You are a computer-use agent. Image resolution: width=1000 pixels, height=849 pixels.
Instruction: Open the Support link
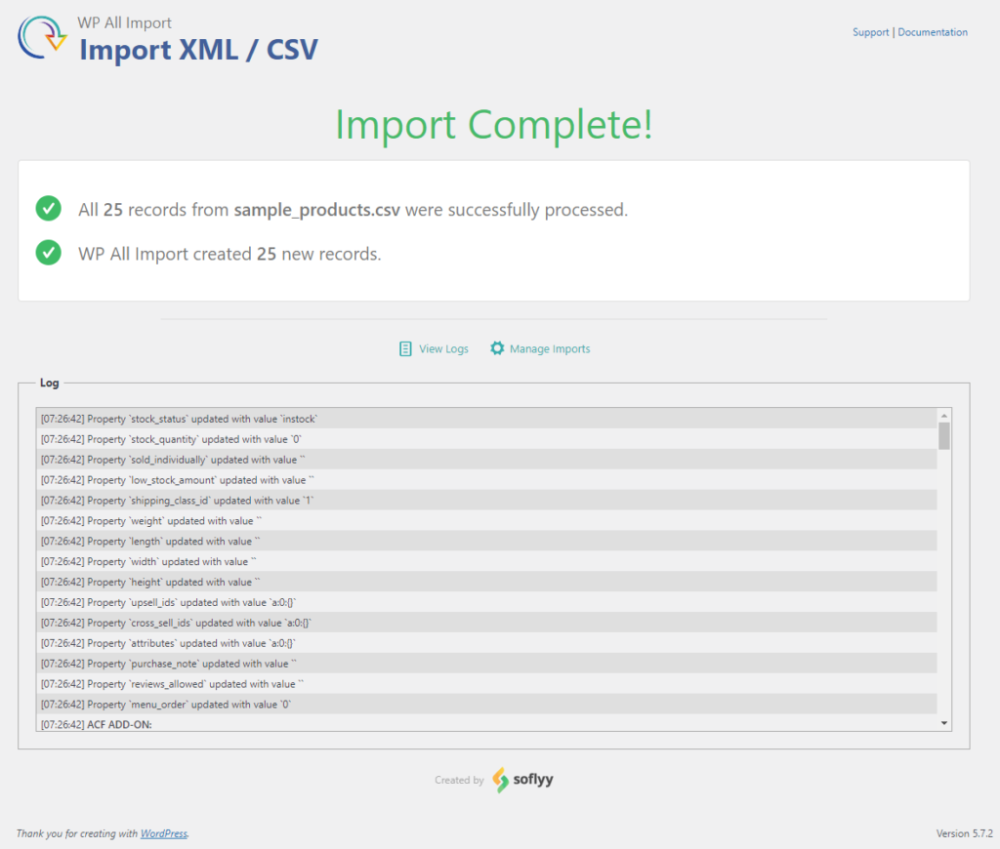click(x=870, y=32)
